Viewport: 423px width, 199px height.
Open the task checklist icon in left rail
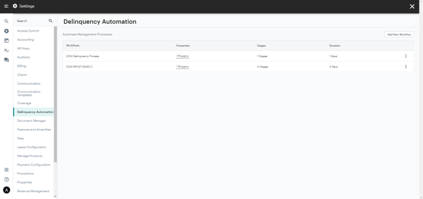[x=6, y=50]
